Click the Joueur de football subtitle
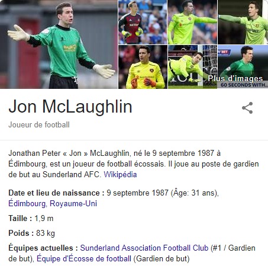Screen dimensions: 268x272 [39, 125]
